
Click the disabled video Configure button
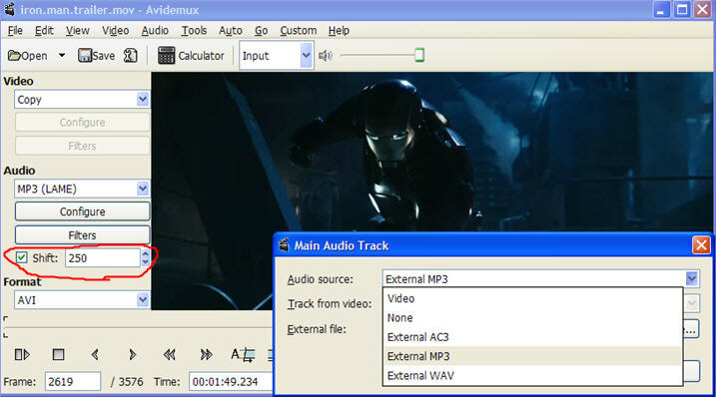click(x=82, y=123)
